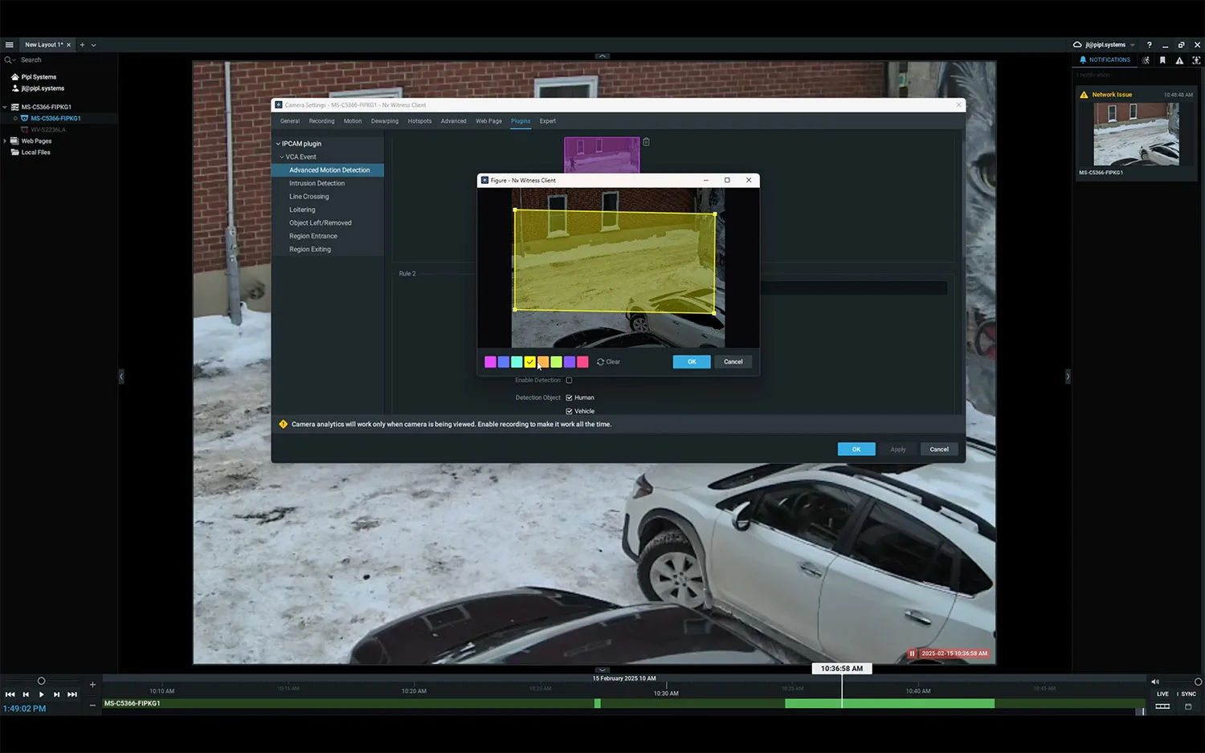
Task: Open the Motion tab in right panel
Action: (x=1146, y=60)
